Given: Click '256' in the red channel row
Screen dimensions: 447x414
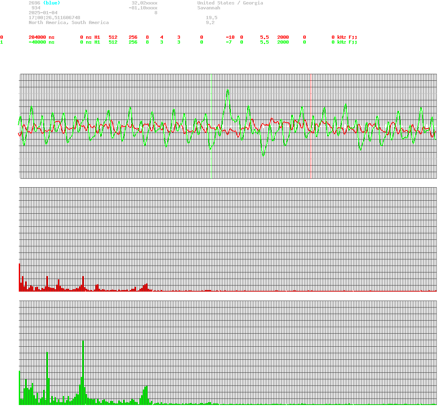Looking at the screenshot, I should (133, 38).
